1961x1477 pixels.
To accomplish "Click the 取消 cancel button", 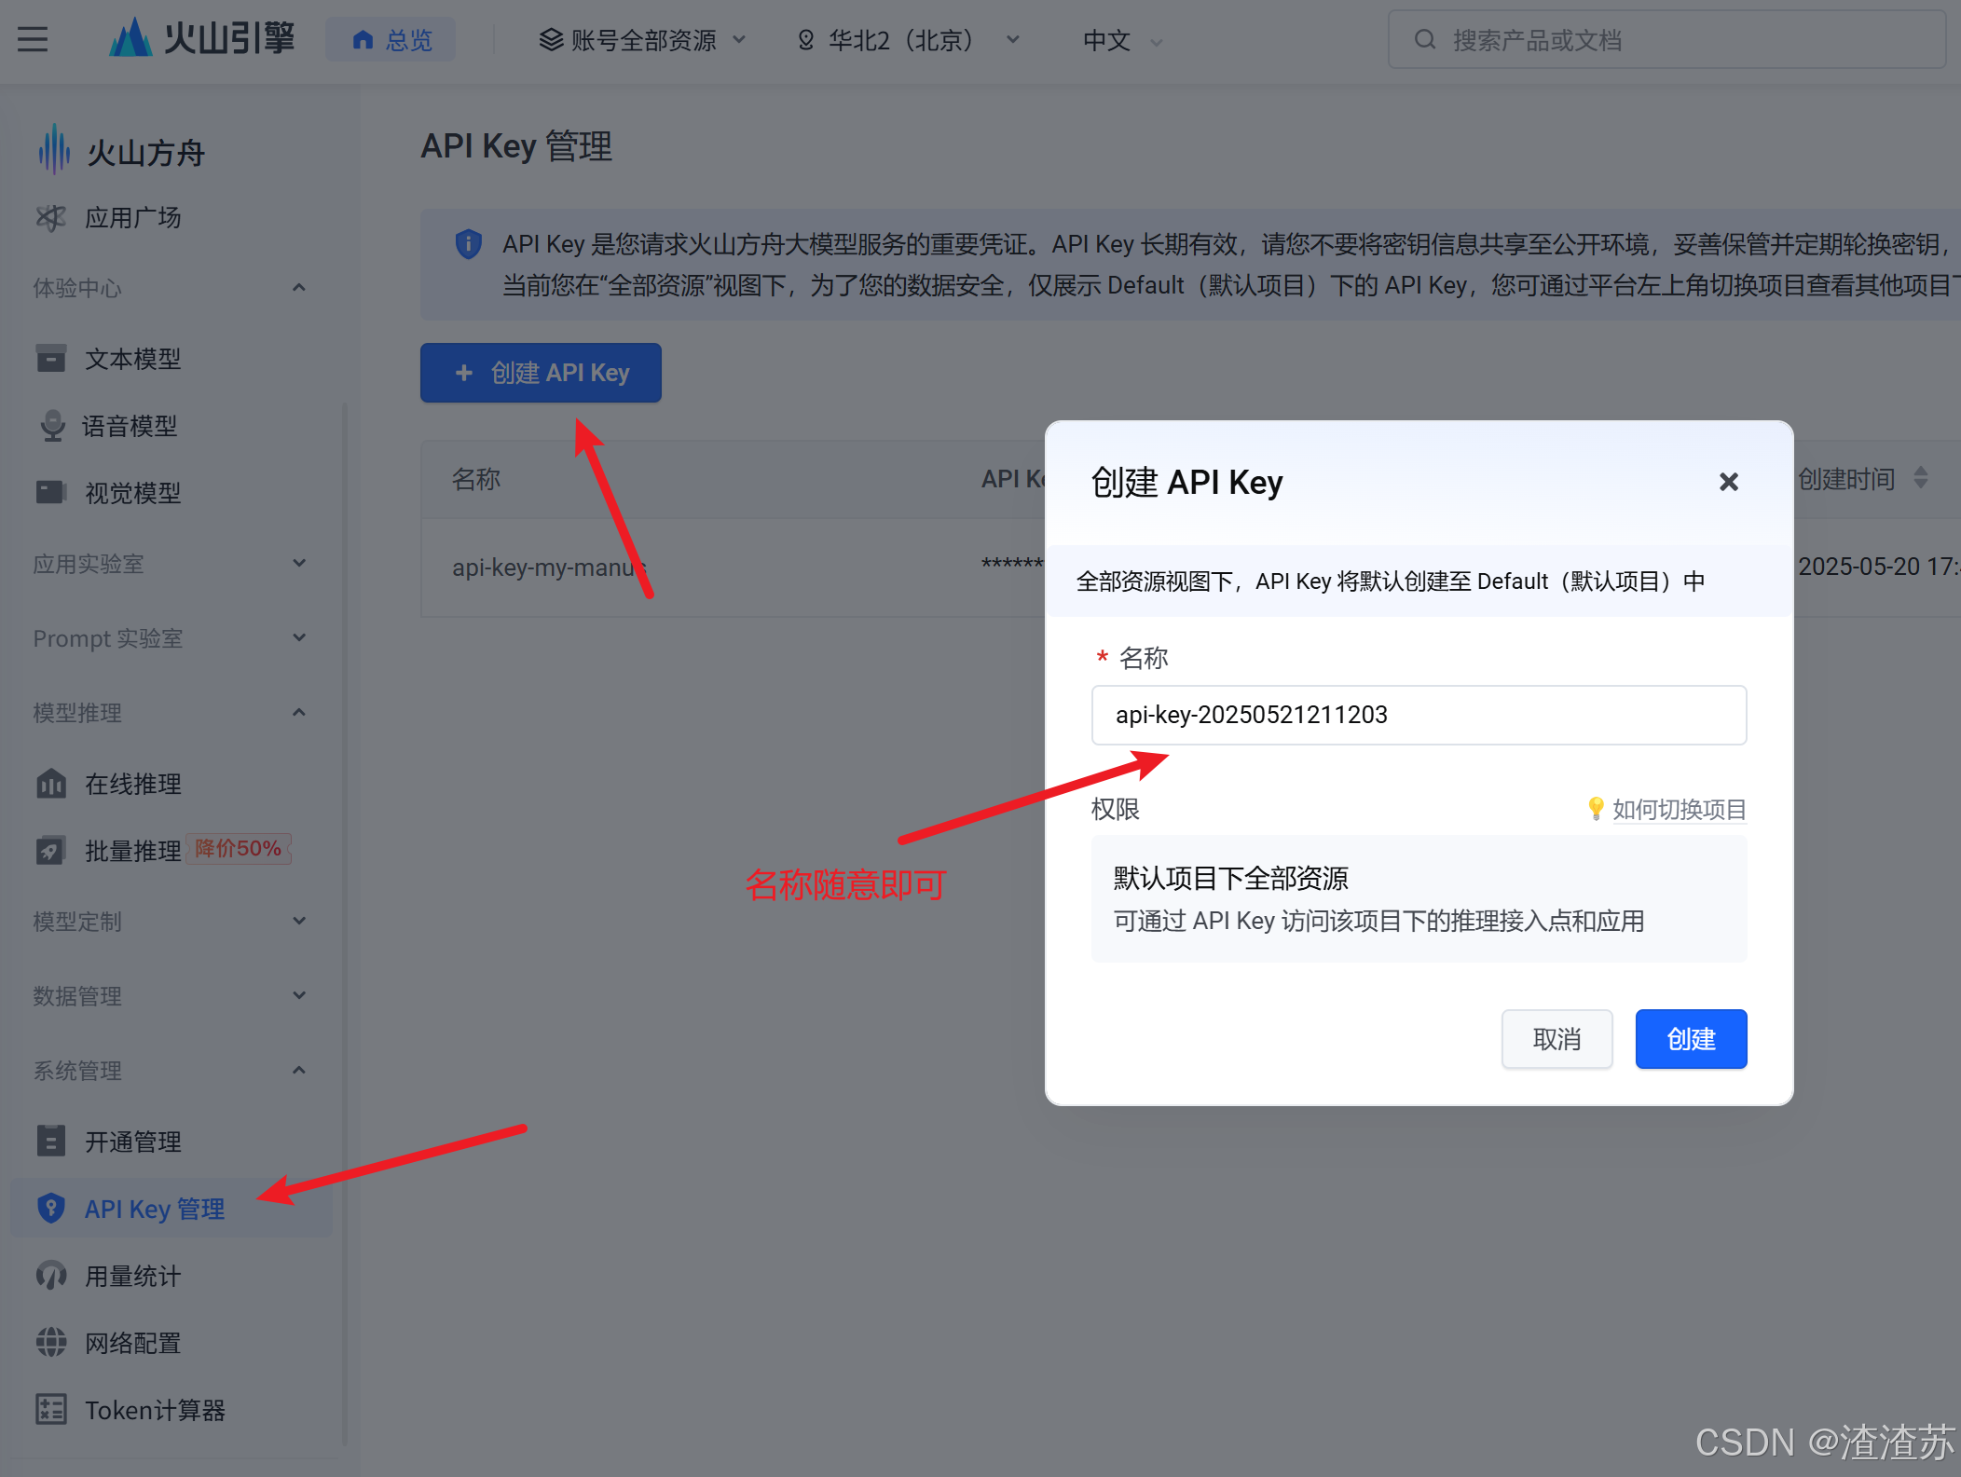I will click(x=1556, y=1039).
